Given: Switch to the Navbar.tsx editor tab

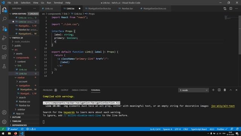Looking at the screenshot, I should (127, 8).
